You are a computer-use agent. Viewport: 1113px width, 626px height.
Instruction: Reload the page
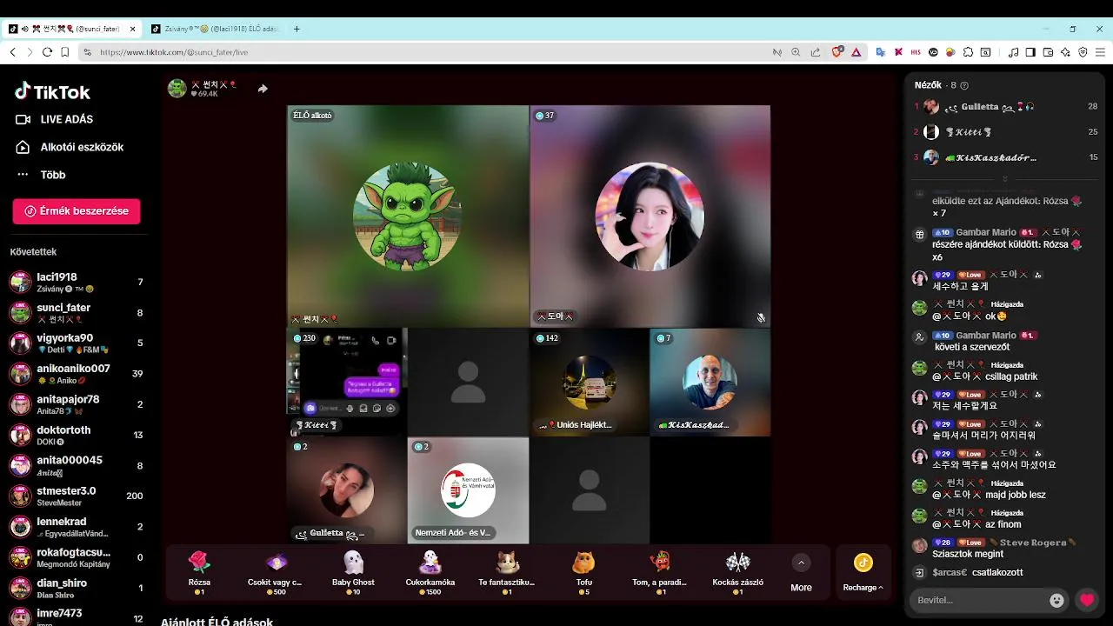point(47,52)
